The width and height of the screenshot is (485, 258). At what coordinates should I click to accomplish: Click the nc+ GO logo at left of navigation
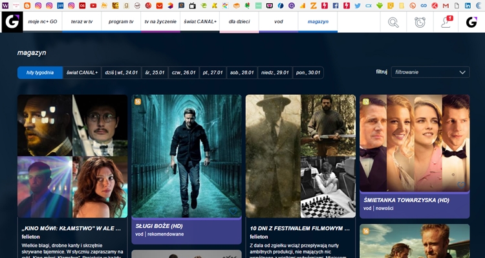click(x=12, y=22)
